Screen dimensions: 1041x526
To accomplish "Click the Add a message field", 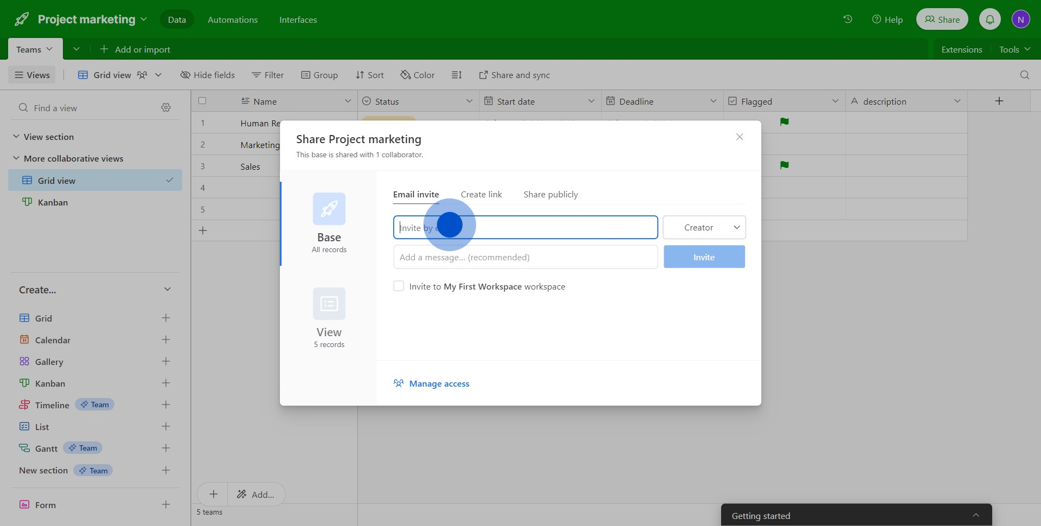I will [x=525, y=257].
